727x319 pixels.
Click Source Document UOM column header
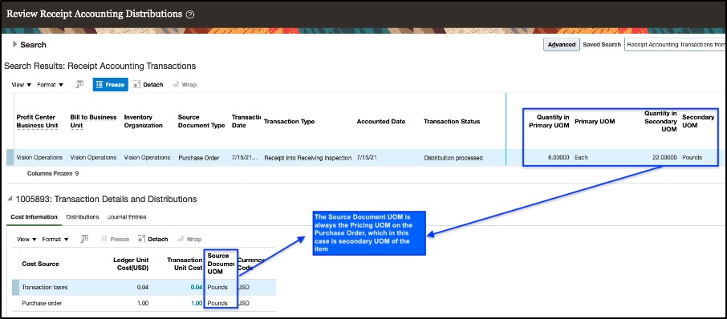(221, 264)
